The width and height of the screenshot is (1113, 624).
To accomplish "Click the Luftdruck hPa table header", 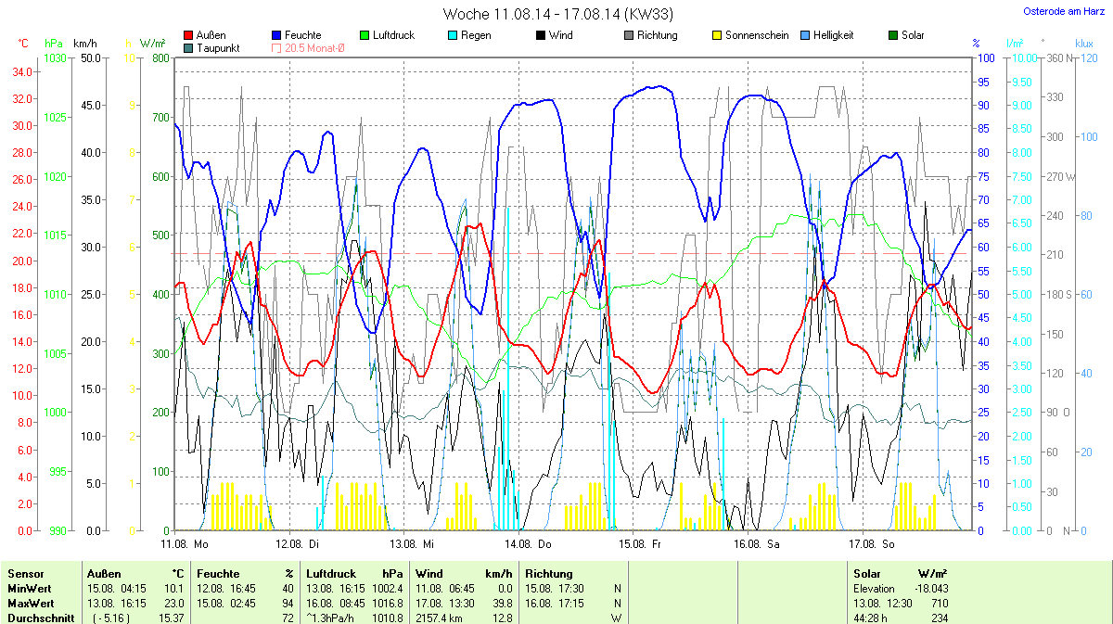I will pyautogui.click(x=357, y=574).
